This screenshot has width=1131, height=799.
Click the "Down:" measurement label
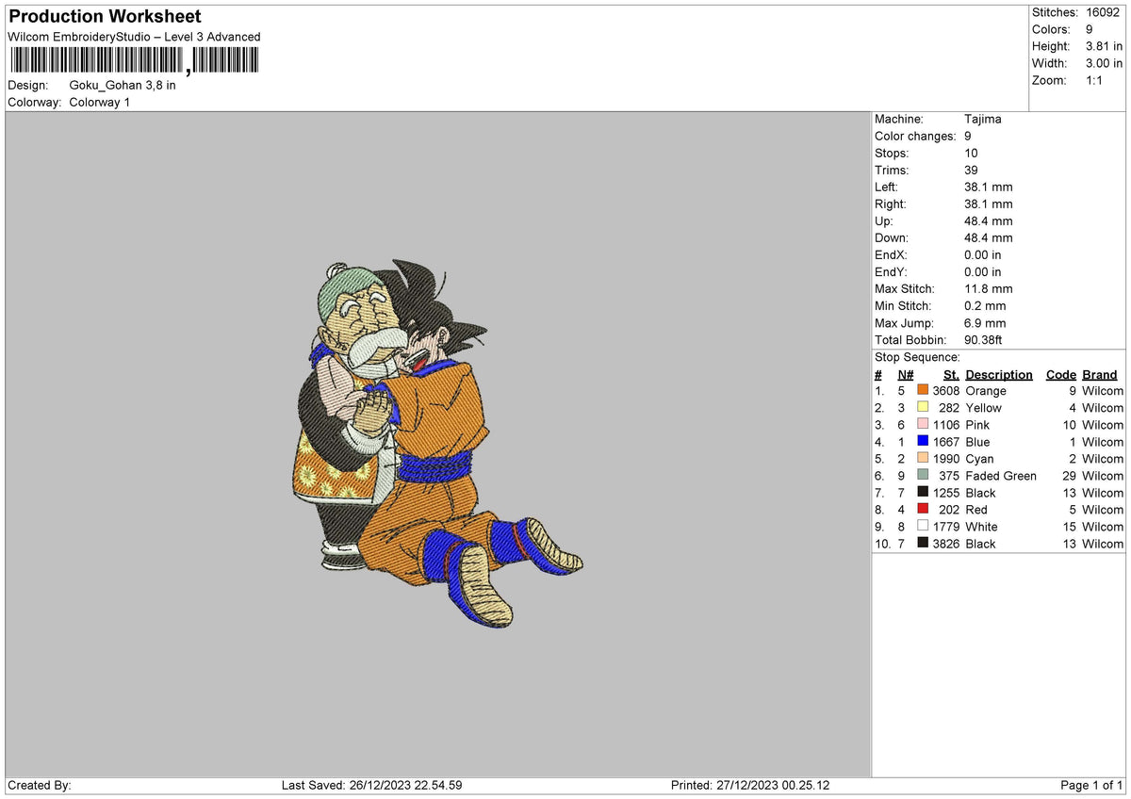pyautogui.click(x=893, y=237)
